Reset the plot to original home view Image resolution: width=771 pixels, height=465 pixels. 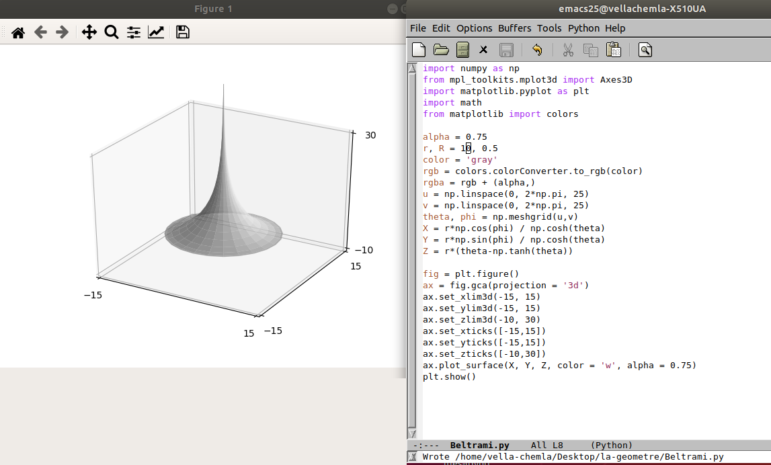click(x=18, y=32)
